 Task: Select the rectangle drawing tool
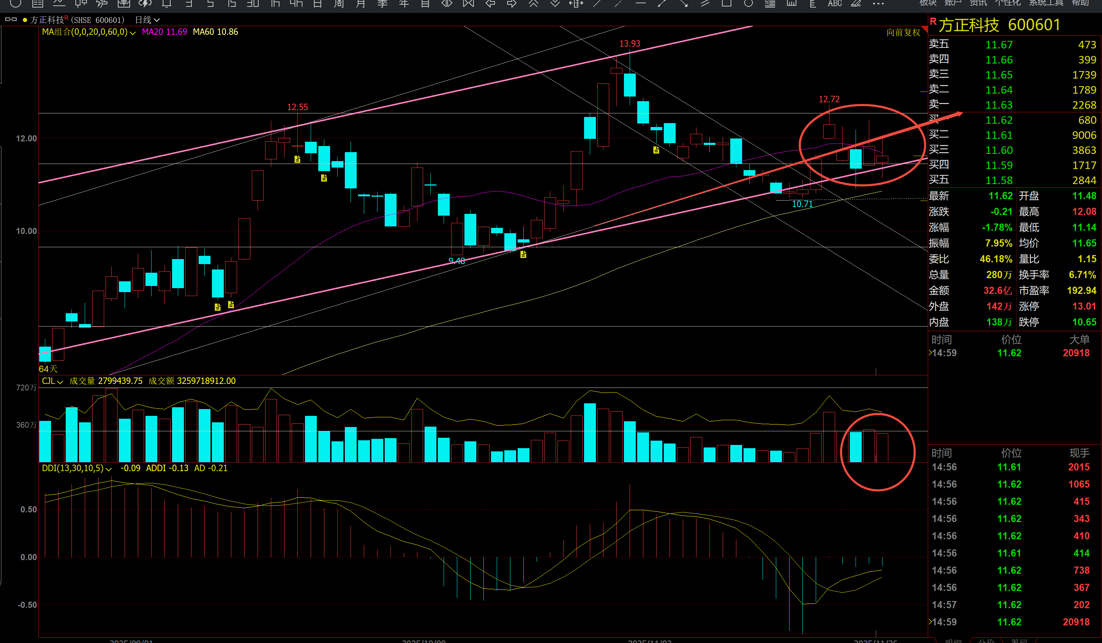[x=726, y=4]
